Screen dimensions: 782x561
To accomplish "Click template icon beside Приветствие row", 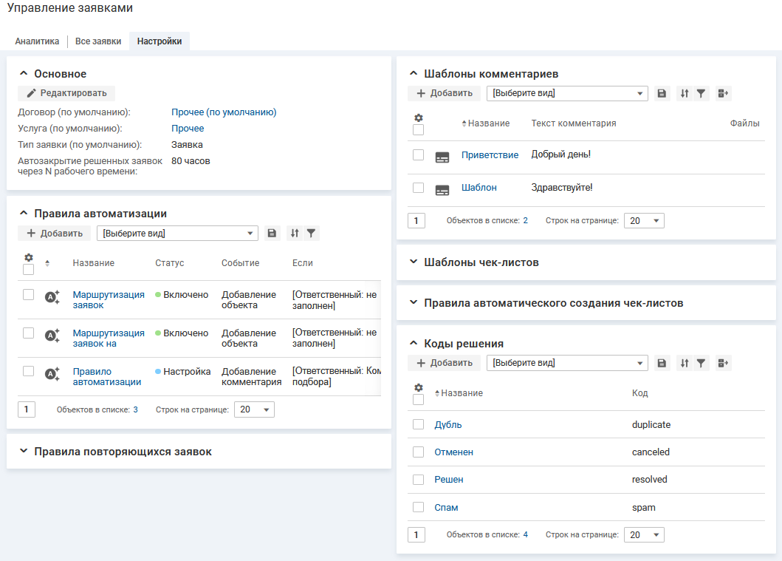I will coord(442,157).
